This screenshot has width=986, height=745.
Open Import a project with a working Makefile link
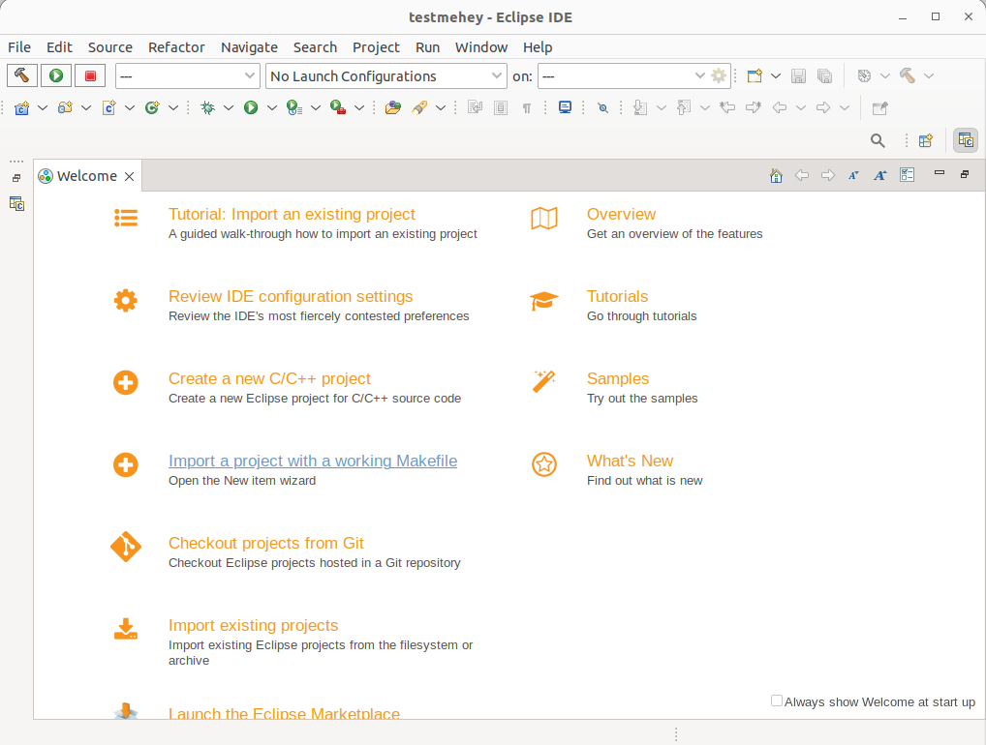tap(313, 462)
